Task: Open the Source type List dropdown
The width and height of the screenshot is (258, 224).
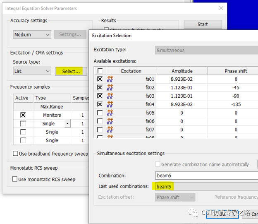Action: click(x=32, y=71)
